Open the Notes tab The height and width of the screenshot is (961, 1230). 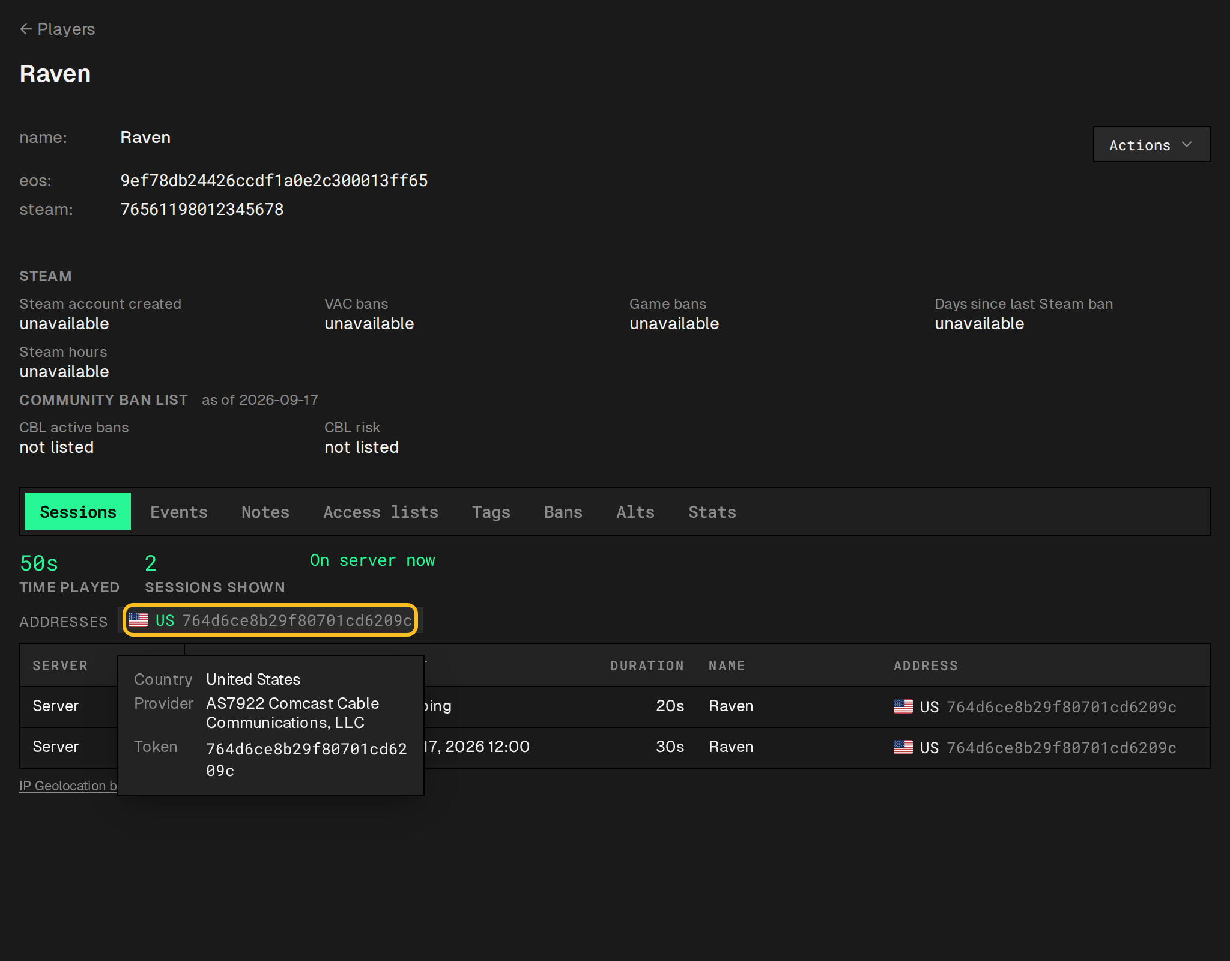click(265, 512)
